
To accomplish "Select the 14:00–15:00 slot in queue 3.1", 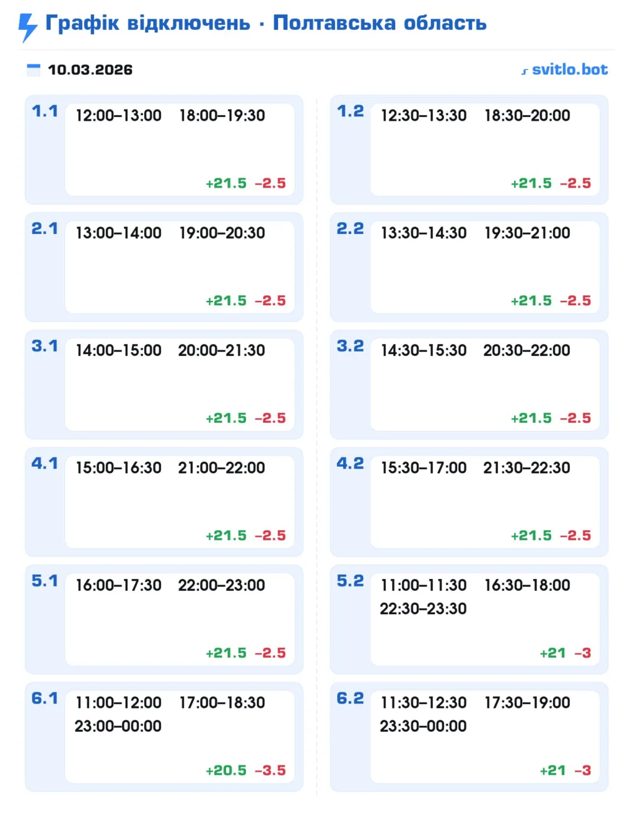I will 118,350.
